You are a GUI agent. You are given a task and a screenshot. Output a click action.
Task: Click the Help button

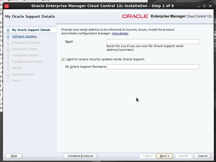click(x=14, y=156)
